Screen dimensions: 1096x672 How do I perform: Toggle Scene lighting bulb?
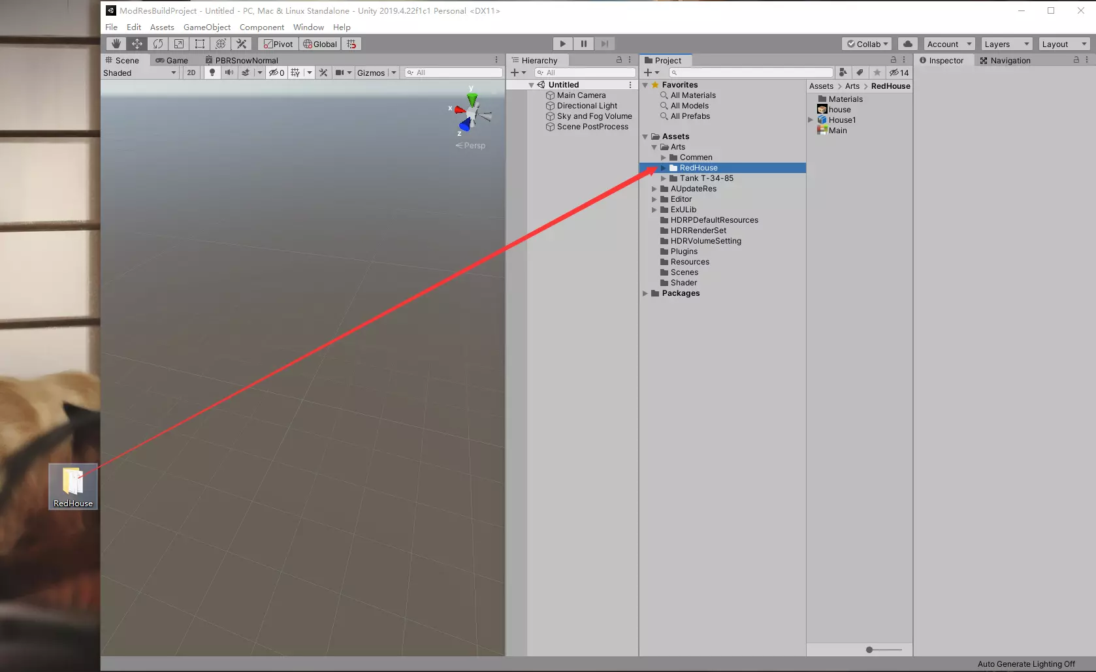click(212, 72)
